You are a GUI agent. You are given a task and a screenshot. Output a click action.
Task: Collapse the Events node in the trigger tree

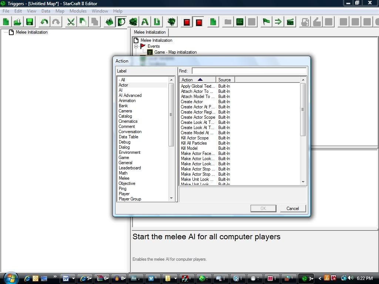136,46
